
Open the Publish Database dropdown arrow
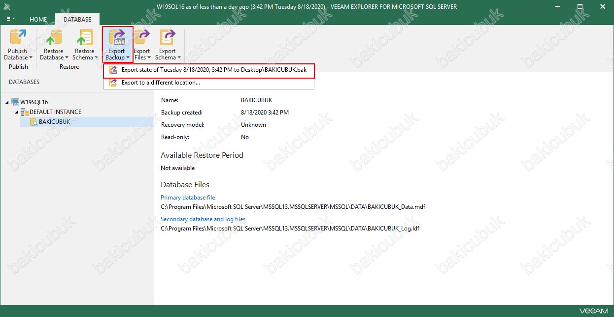[31, 58]
